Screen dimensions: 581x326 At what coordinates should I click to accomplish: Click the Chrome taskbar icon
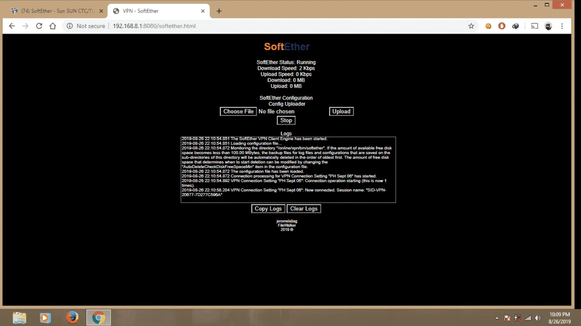[x=99, y=317]
